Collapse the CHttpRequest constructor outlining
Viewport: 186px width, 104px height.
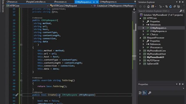click(21, 45)
